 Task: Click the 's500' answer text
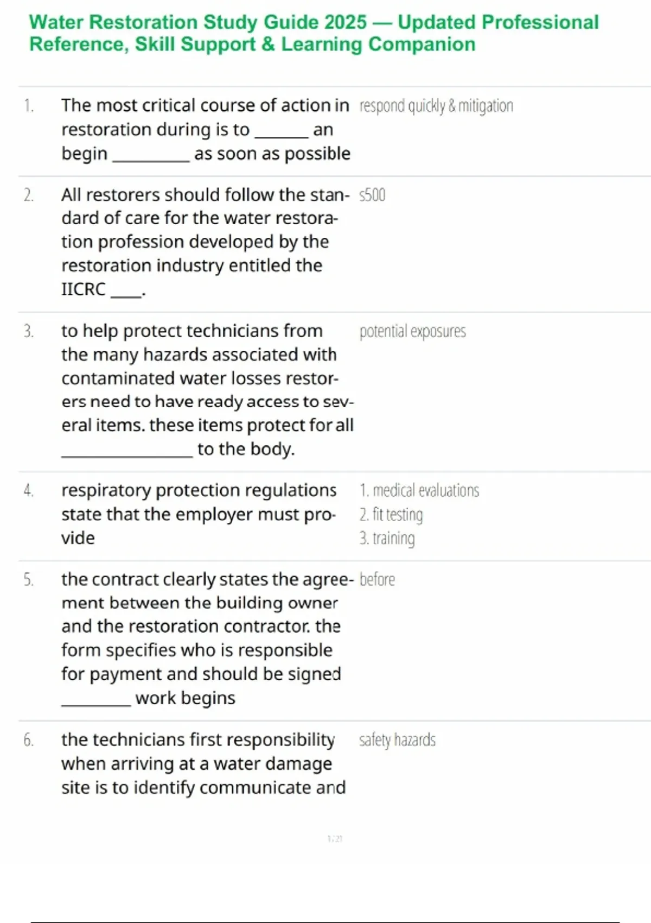coord(372,195)
